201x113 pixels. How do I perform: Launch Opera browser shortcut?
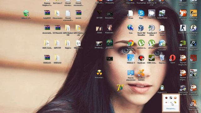click(172, 58)
